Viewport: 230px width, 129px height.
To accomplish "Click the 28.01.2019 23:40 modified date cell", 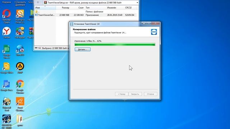I will pyautogui.click(x=115, y=15).
